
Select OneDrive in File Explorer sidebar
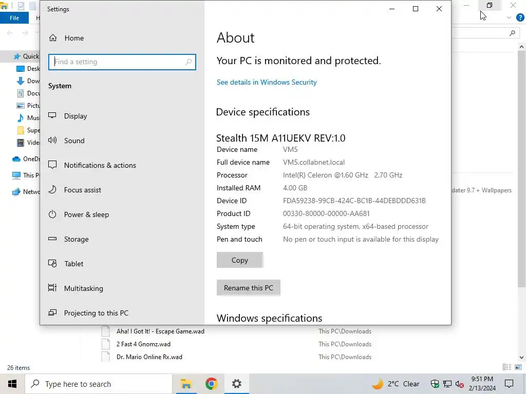click(26, 159)
